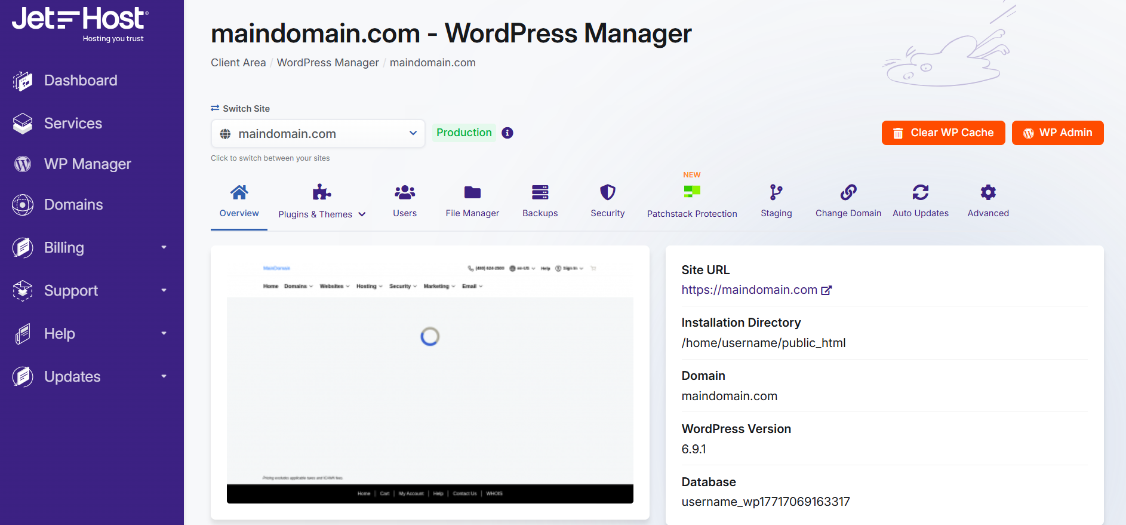Expand the Billing submenu arrow
Screen dimensions: 1126x525
click(164, 247)
